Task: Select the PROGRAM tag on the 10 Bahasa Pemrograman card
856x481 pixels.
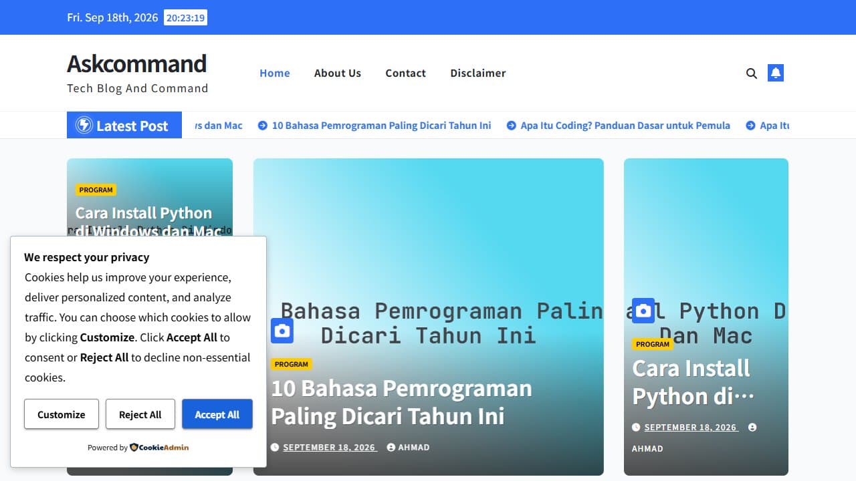Action: 292,364
